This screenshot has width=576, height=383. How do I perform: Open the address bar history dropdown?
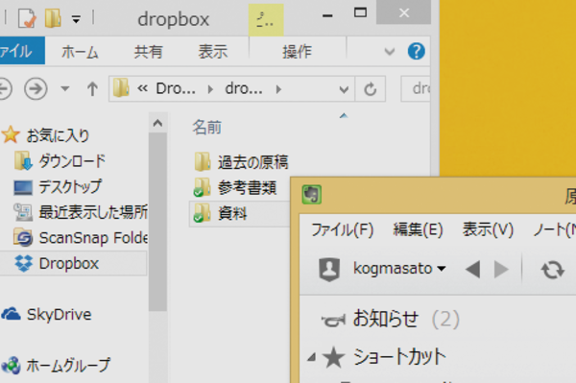pos(344,89)
